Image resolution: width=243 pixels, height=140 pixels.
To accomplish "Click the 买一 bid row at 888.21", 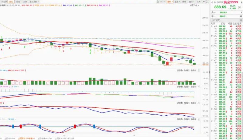I will [227, 16].
